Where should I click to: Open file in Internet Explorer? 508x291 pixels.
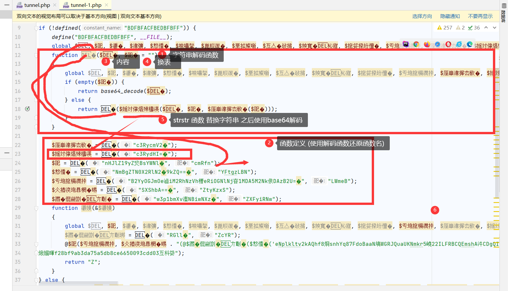click(459, 44)
